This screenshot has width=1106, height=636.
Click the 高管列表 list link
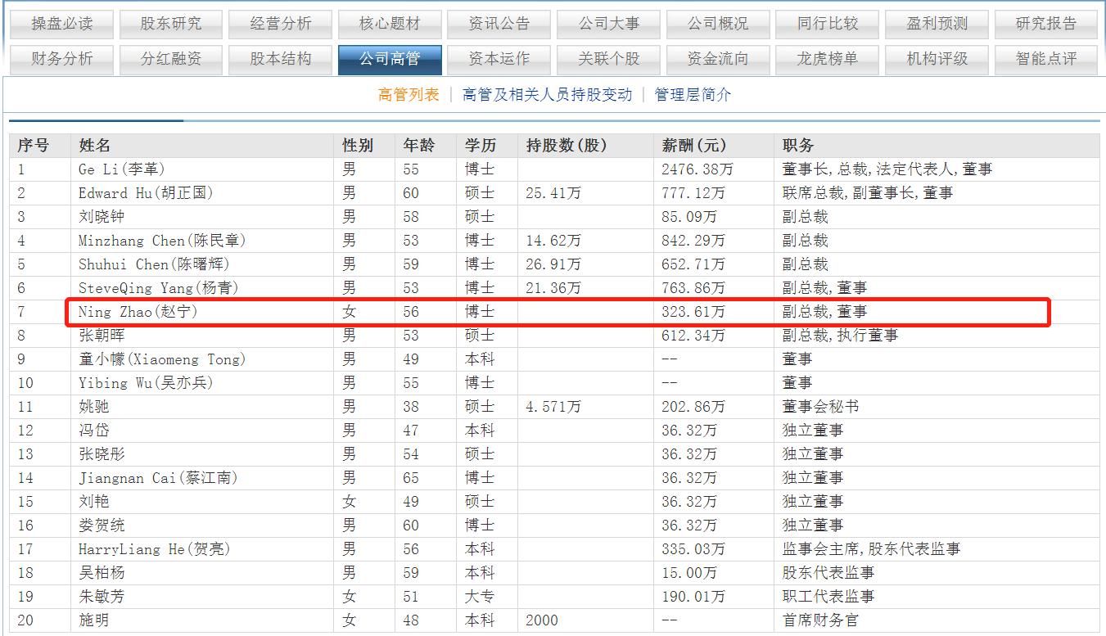409,95
